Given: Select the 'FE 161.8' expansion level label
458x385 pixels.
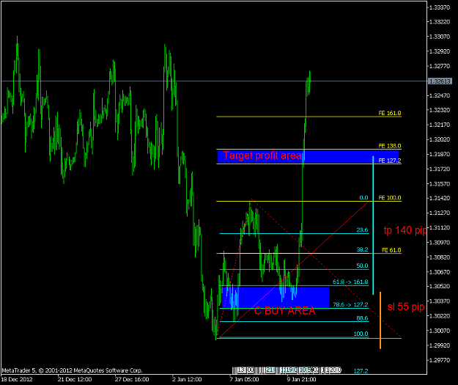Looking at the screenshot, I should coord(390,113).
